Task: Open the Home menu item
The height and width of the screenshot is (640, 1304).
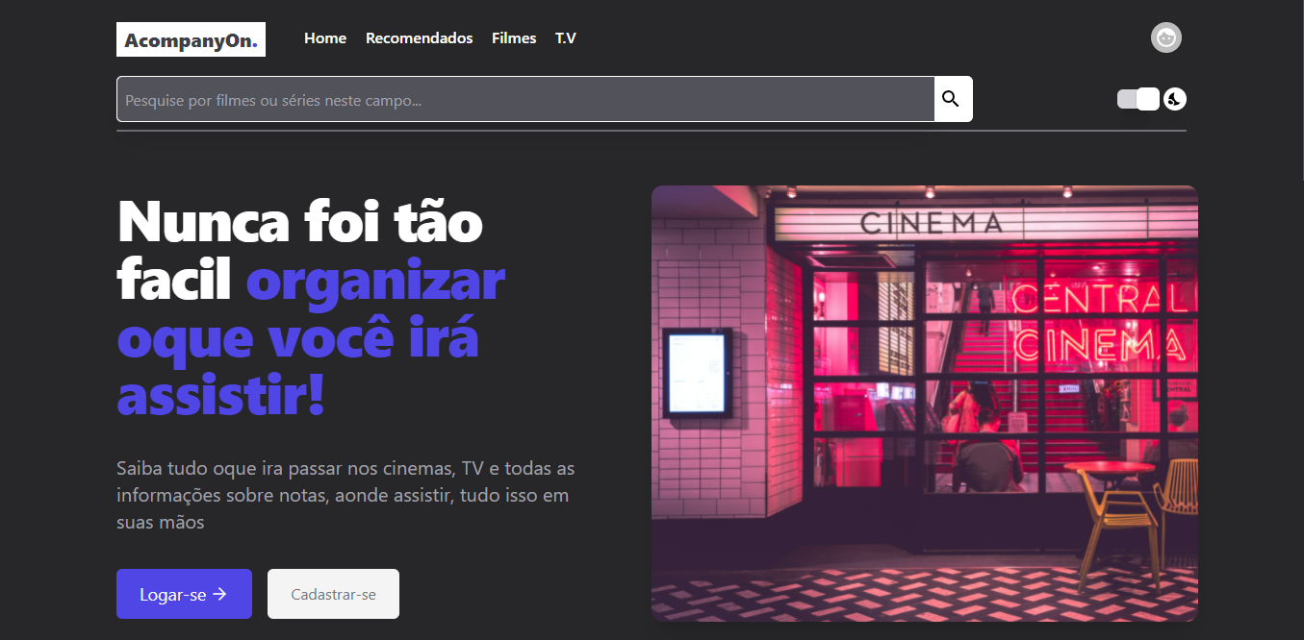Action: [325, 38]
